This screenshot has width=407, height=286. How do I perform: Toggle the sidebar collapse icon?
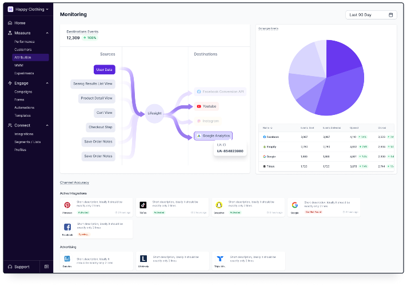point(46,267)
